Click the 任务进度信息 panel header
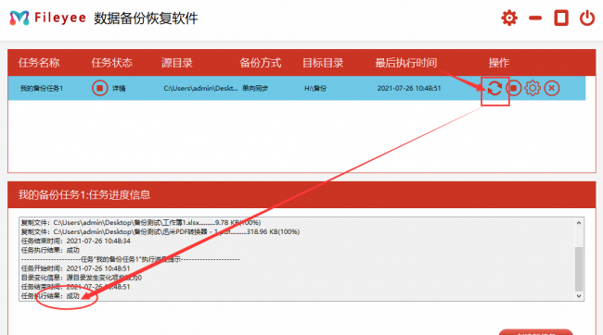 (301, 195)
